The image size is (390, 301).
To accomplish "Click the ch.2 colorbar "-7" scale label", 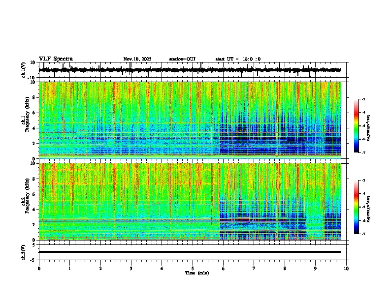I will [363, 234].
